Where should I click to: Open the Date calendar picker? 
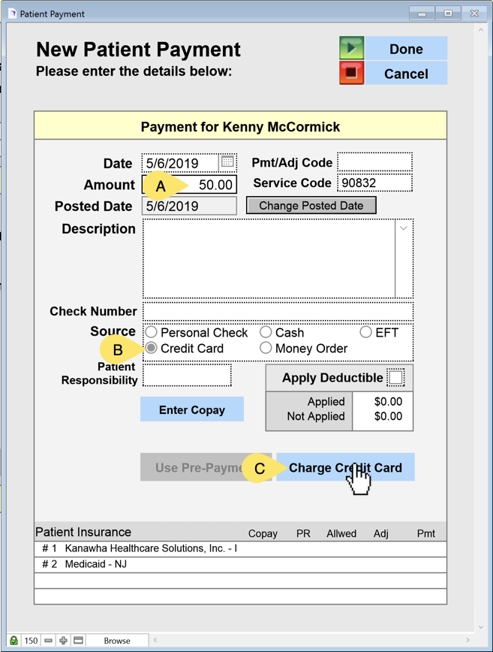tap(227, 162)
